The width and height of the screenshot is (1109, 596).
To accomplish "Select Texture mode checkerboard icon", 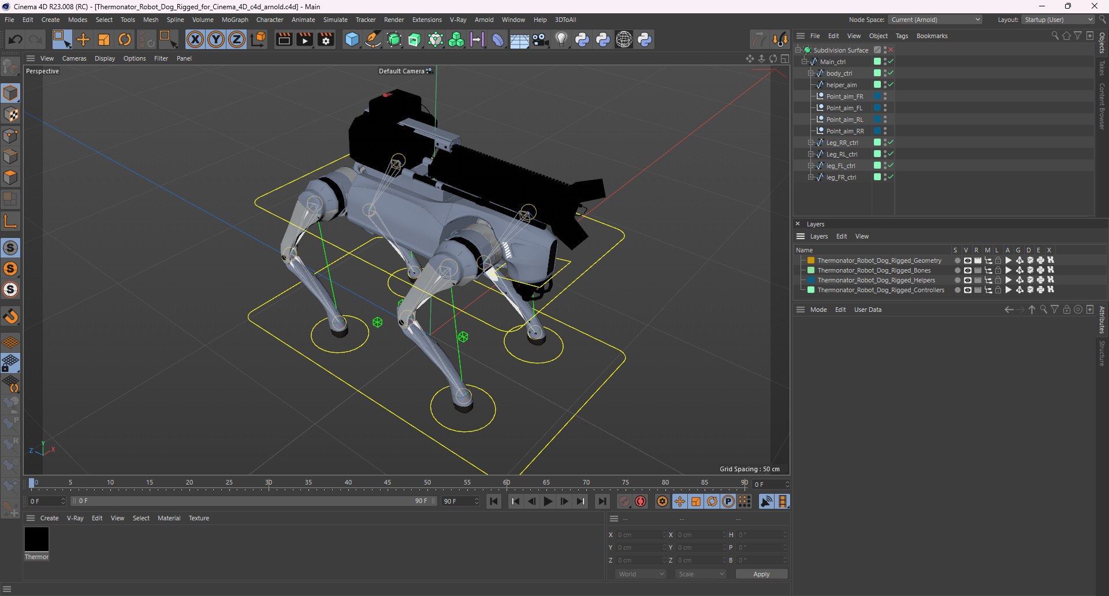I will (11, 114).
